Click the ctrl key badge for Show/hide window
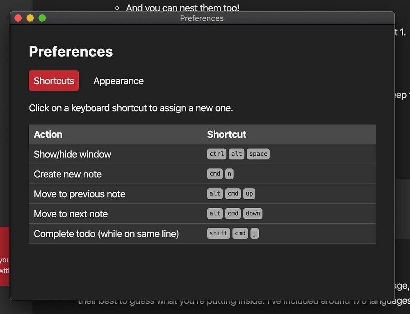 pyautogui.click(x=216, y=154)
